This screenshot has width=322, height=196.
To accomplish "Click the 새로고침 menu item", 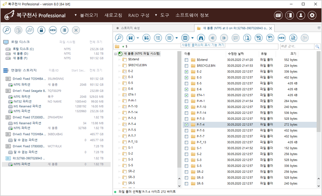I will [x=113, y=15].
